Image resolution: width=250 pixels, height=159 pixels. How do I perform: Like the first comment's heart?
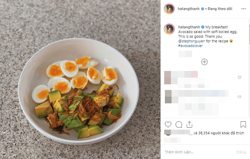[x=240, y=77]
